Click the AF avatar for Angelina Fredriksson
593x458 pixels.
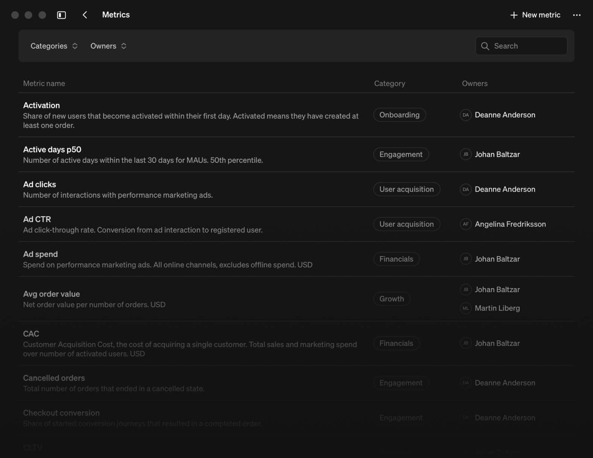tap(465, 224)
